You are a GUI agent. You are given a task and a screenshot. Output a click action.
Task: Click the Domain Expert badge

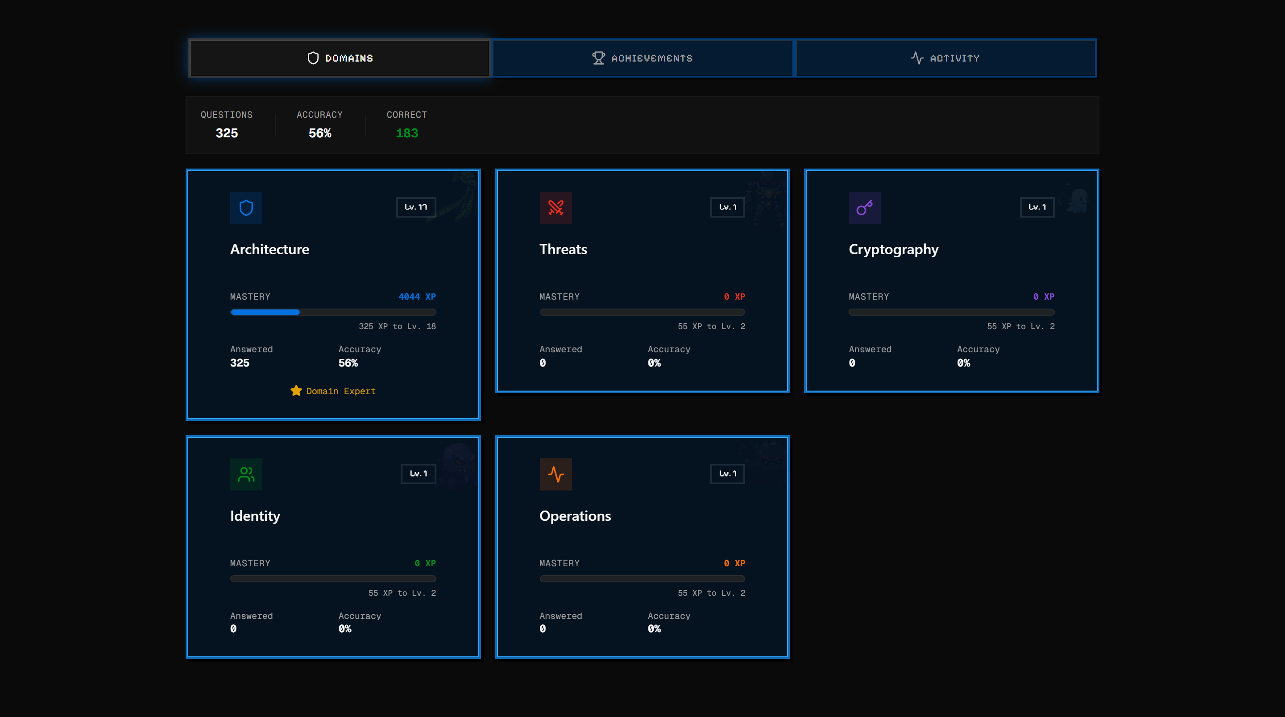pyautogui.click(x=333, y=391)
